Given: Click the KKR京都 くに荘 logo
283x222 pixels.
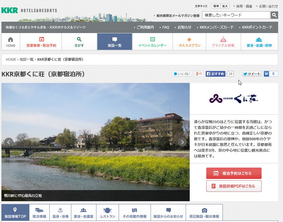Looking at the screenshot, I should (x=234, y=99).
